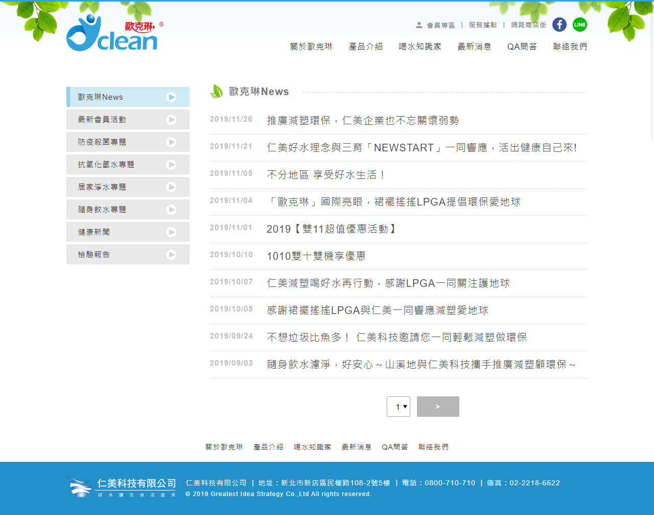This screenshot has height=515, width=654.
Task: Click date text 2019/09/03
Action: (x=231, y=363)
